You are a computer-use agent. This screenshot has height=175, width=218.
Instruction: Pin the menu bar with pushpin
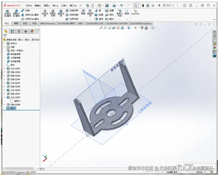pos(80,5)
